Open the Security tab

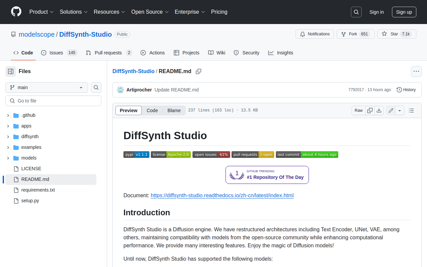247,53
